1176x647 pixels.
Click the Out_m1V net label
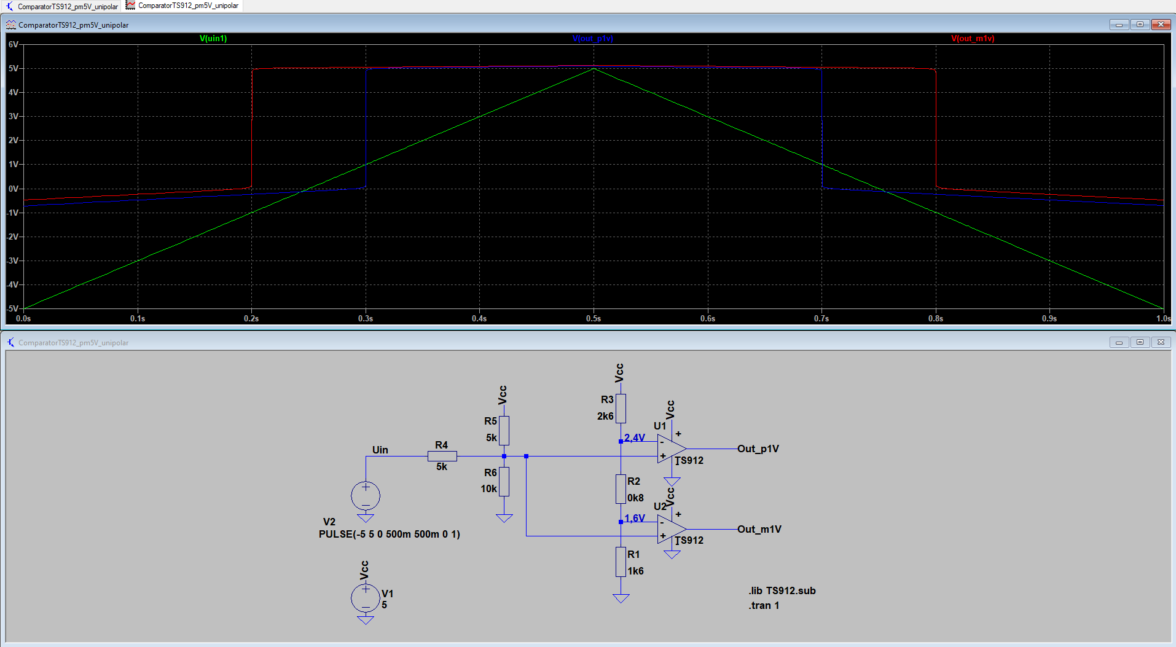pos(759,529)
